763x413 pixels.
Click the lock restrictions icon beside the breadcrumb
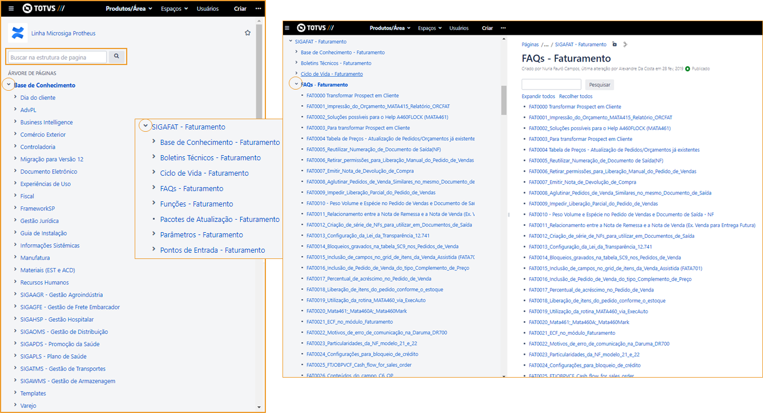pyautogui.click(x=614, y=44)
